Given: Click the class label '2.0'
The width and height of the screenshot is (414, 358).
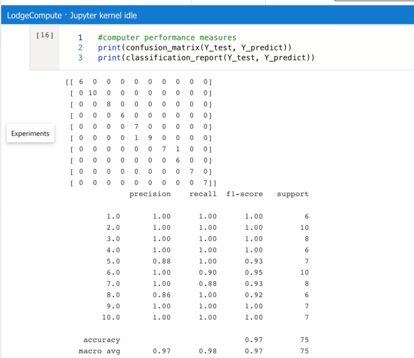Looking at the screenshot, I should 113,227.
